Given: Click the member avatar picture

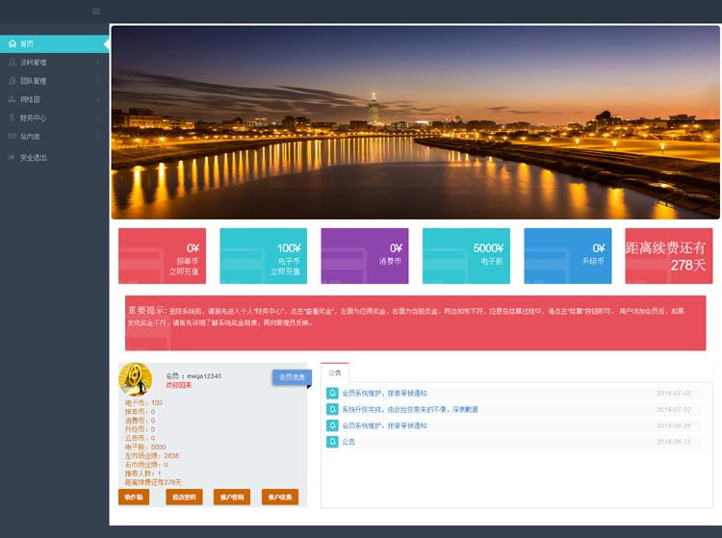Looking at the screenshot, I should [136, 379].
